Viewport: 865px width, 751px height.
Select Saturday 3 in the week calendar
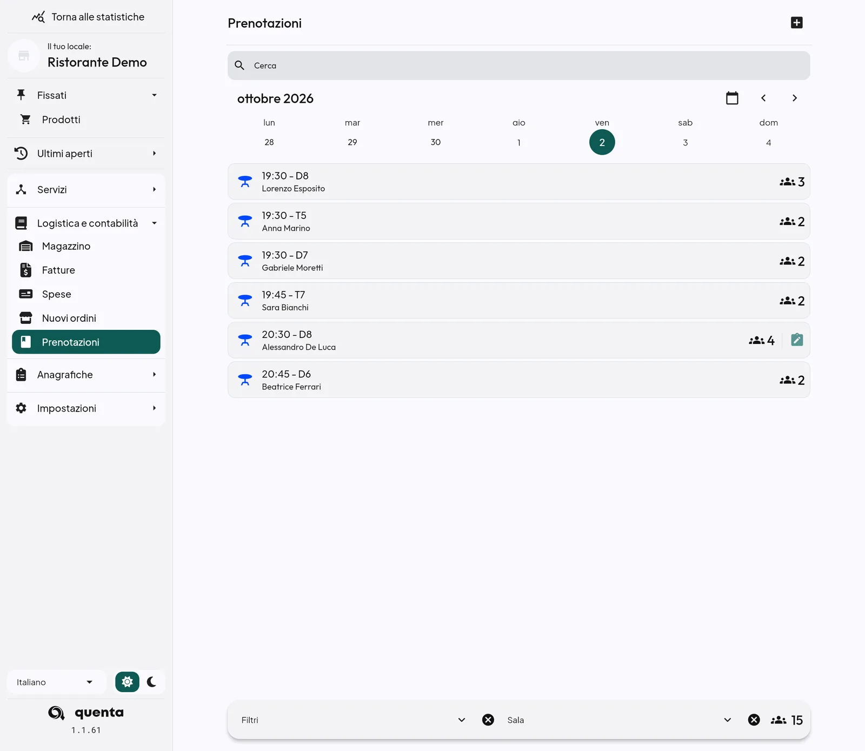coord(686,142)
